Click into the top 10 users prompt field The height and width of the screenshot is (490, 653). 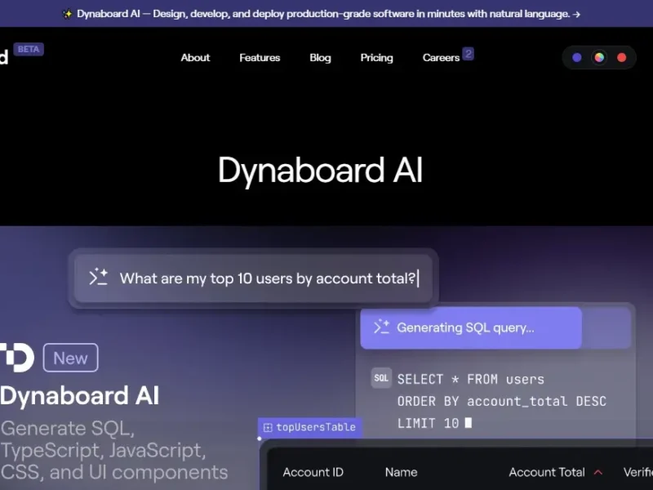click(269, 278)
